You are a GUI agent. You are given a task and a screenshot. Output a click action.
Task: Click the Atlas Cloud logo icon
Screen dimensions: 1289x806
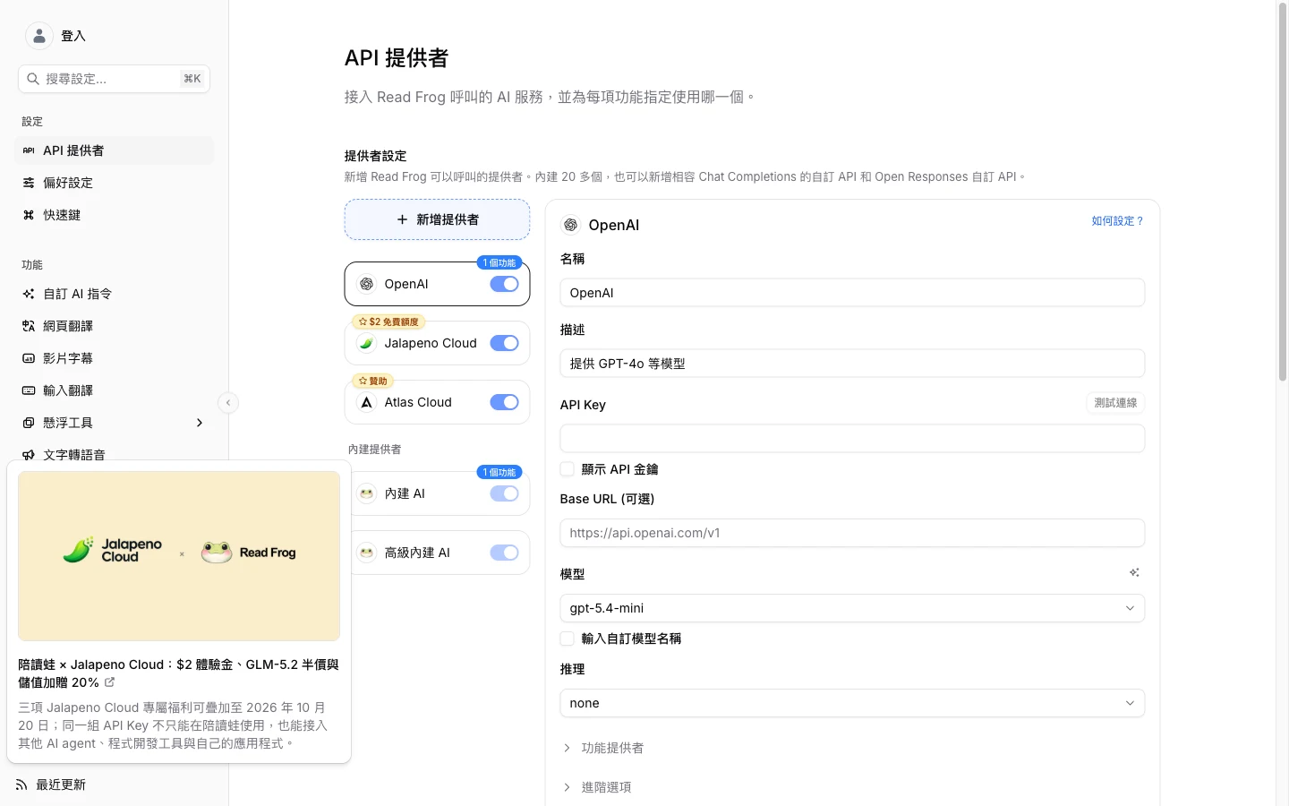coord(366,402)
